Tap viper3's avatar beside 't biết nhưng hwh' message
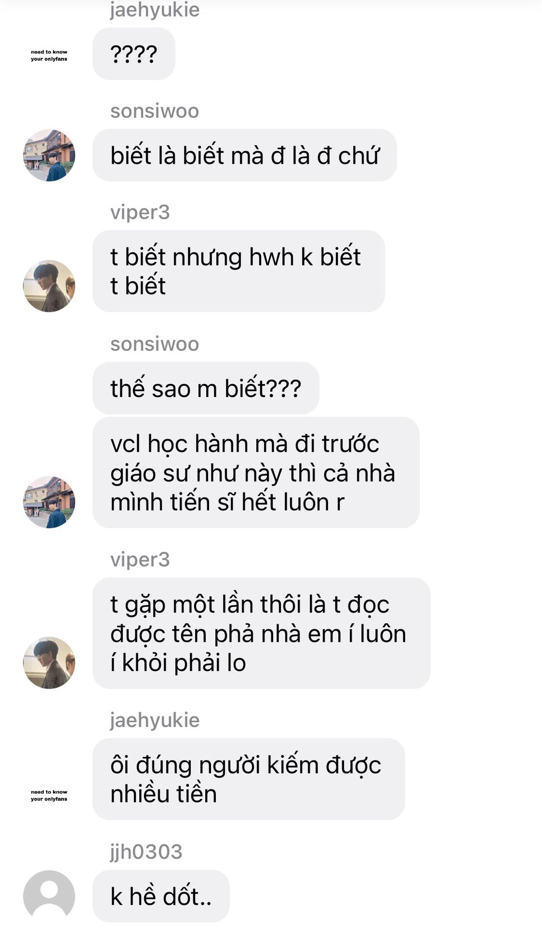 pos(49,286)
